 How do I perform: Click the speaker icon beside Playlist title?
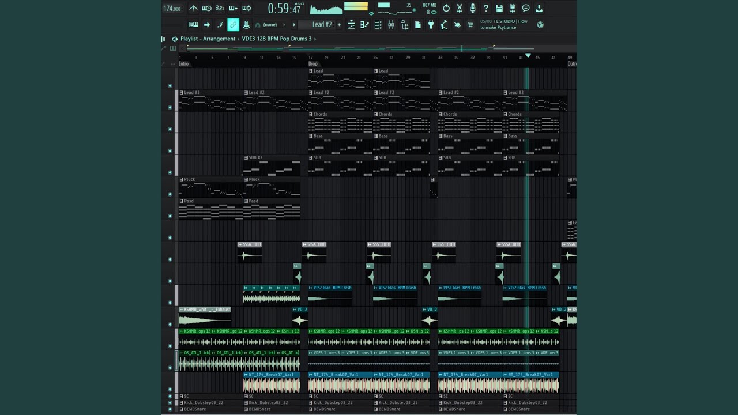175,39
